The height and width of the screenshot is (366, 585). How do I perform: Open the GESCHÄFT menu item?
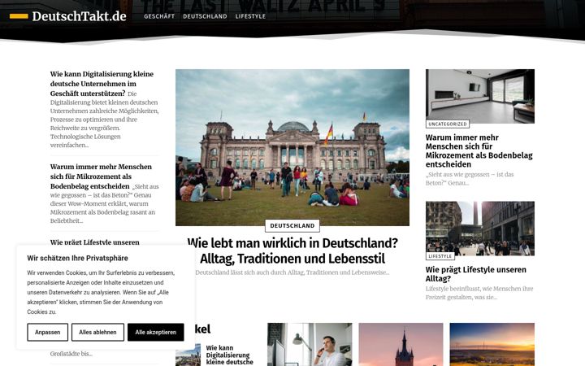[x=159, y=16]
